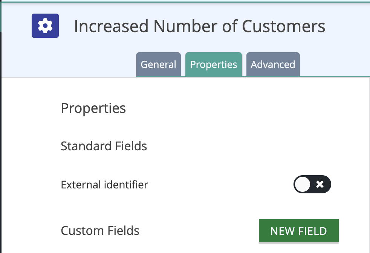Viewport: 370px width, 253px height.
Task: Click the white cog symbol in the blue square
Action: (x=45, y=26)
